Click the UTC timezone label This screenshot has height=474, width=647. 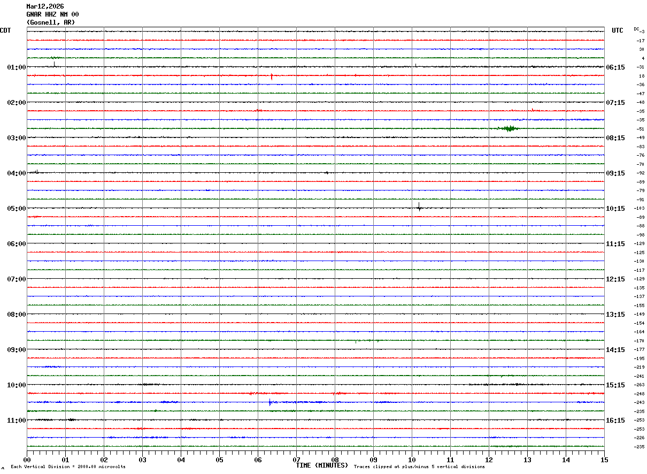point(618,30)
